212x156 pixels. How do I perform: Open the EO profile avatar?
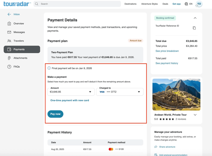click(199, 4)
